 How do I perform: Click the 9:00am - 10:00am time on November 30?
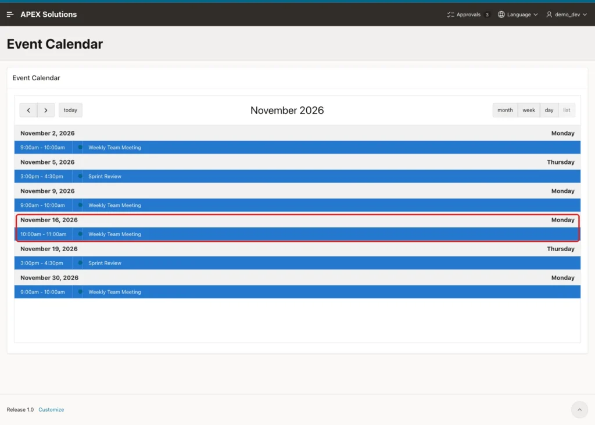(42, 292)
